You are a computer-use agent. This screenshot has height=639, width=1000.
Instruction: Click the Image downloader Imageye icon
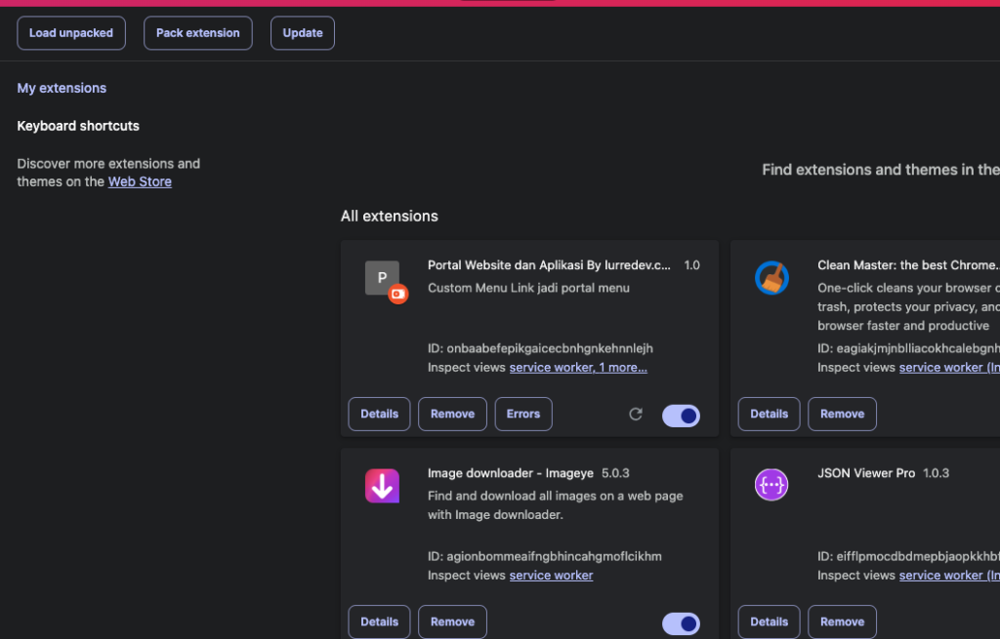382,486
